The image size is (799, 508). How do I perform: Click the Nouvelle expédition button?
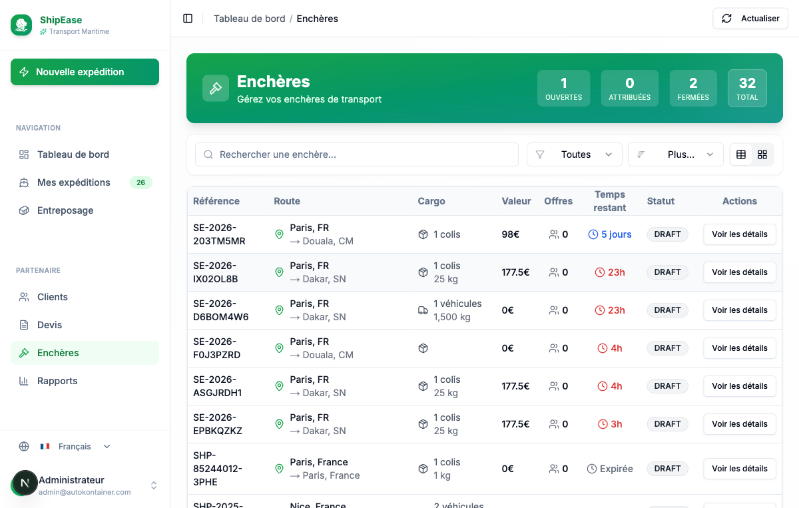85,72
